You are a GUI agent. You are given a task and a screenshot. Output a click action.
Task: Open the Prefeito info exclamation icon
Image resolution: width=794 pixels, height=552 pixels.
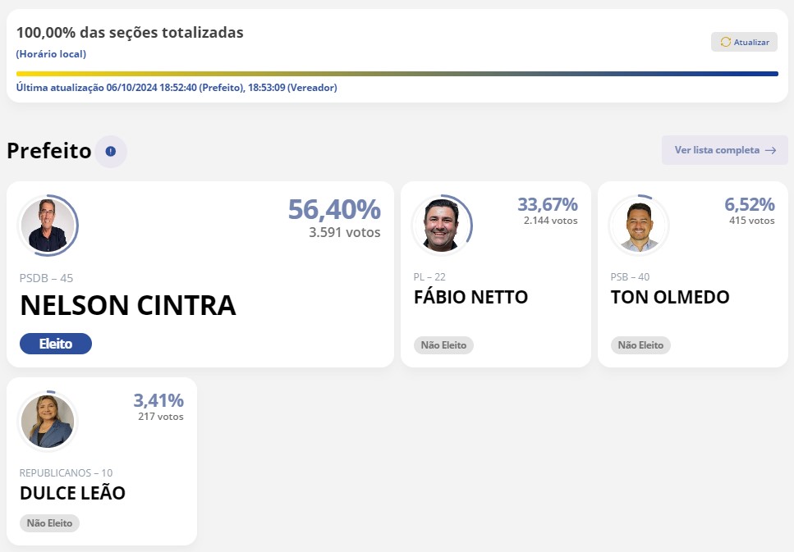point(110,151)
